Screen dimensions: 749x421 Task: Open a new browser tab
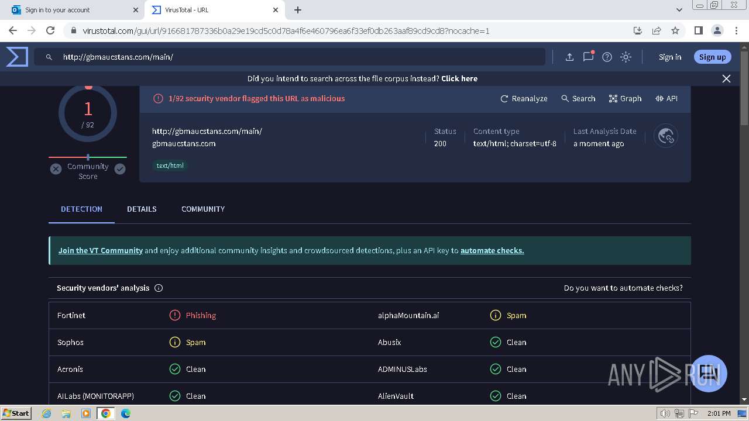click(x=298, y=10)
